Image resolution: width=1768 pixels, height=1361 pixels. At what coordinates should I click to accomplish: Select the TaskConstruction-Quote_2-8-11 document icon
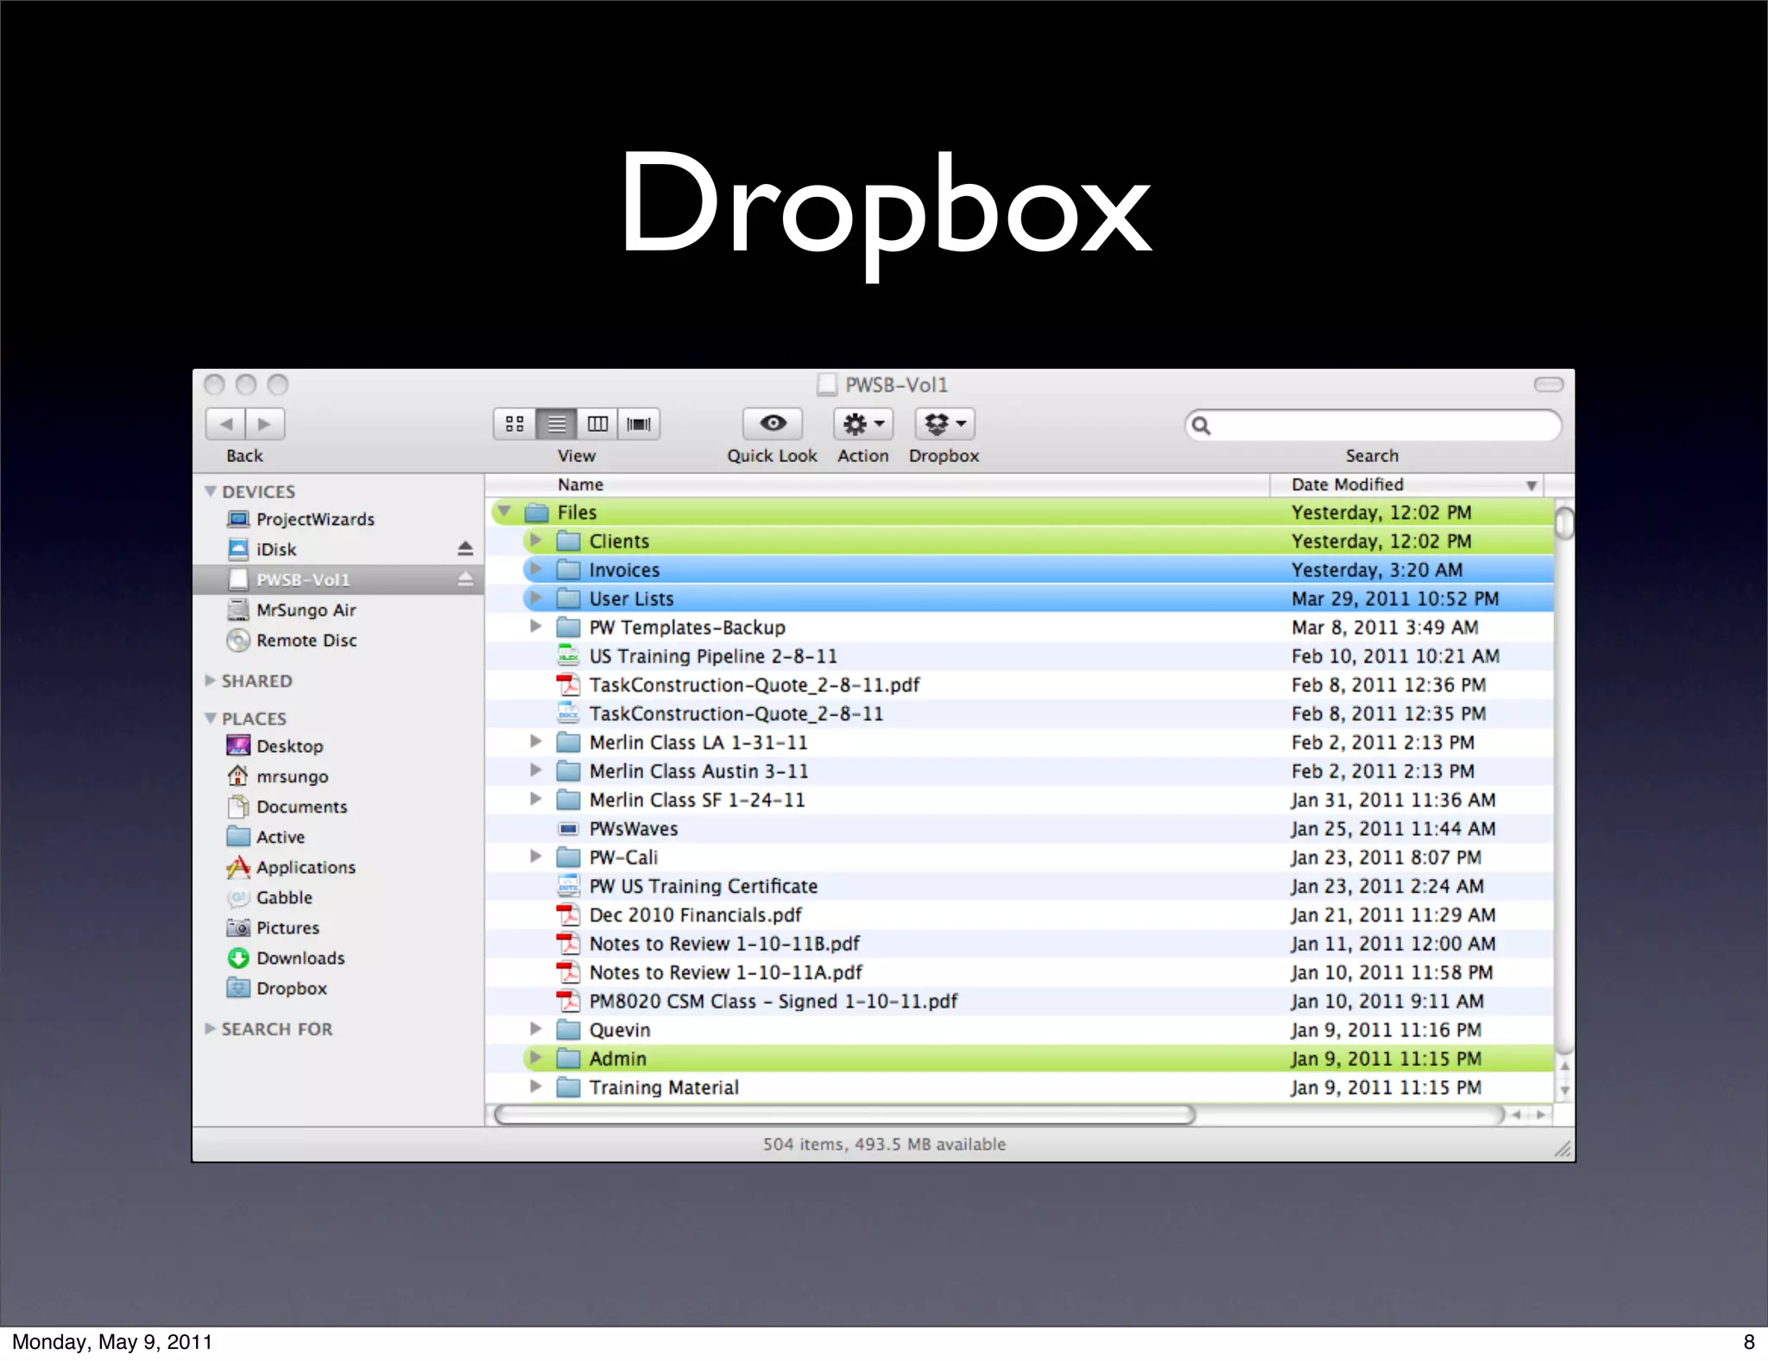568,713
